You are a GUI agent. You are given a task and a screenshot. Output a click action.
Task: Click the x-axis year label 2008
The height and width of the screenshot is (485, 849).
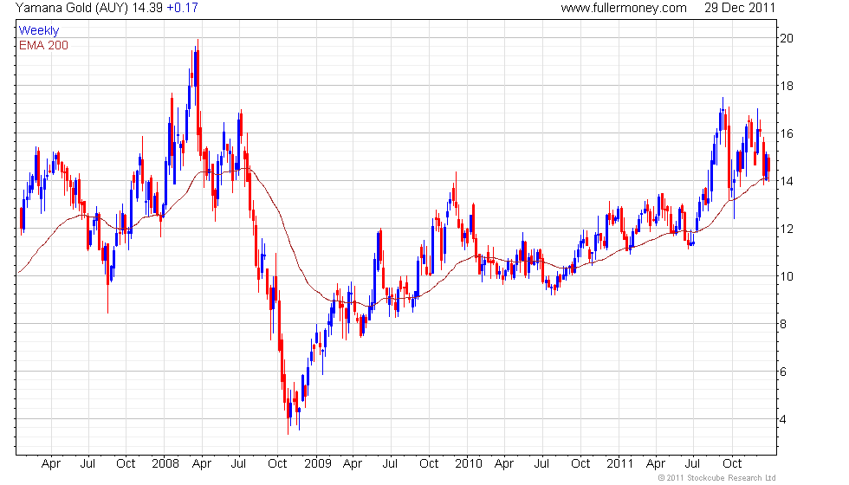pyautogui.click(x=165, y=463)
